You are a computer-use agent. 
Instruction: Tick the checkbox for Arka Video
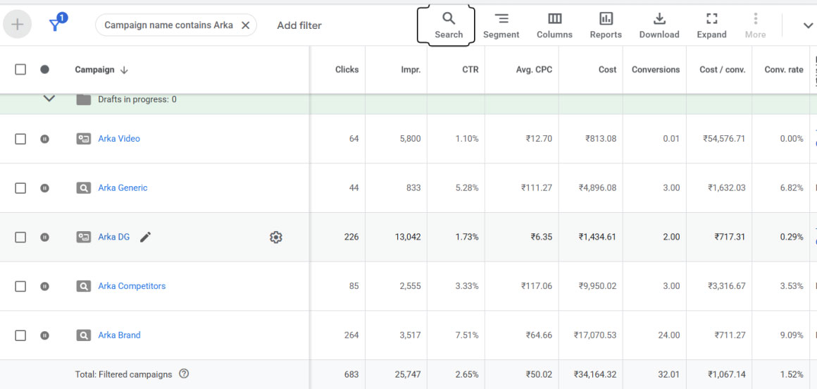click(x=20, y=139)
